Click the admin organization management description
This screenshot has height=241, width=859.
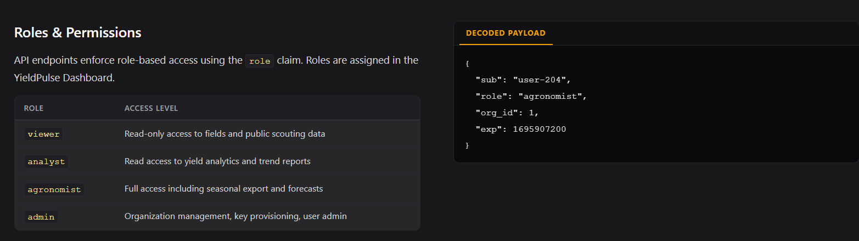point(235,216)
